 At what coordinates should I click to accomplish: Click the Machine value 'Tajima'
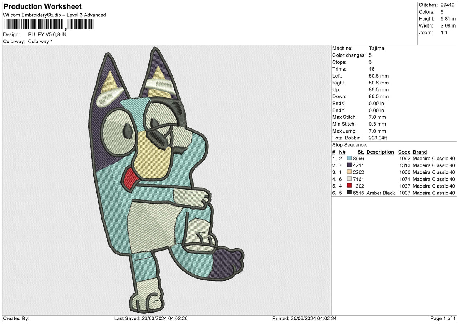pos(377,49)
